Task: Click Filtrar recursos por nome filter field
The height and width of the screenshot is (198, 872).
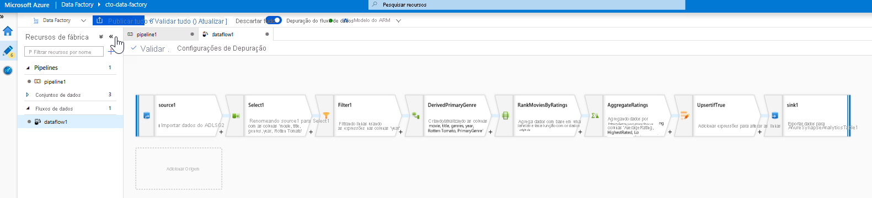Action: coord(64,52)
